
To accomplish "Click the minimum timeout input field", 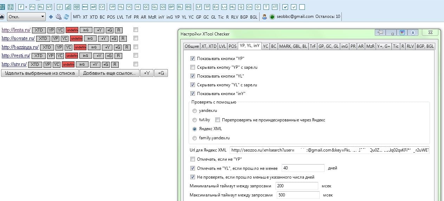I will pyautogui.click(x=296, y=186).
